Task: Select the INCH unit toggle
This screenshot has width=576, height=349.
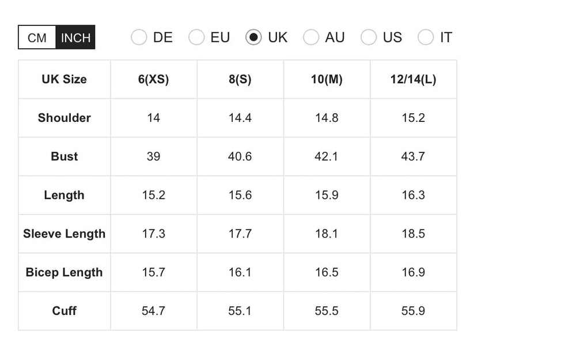Action: (x=75, y=38)
